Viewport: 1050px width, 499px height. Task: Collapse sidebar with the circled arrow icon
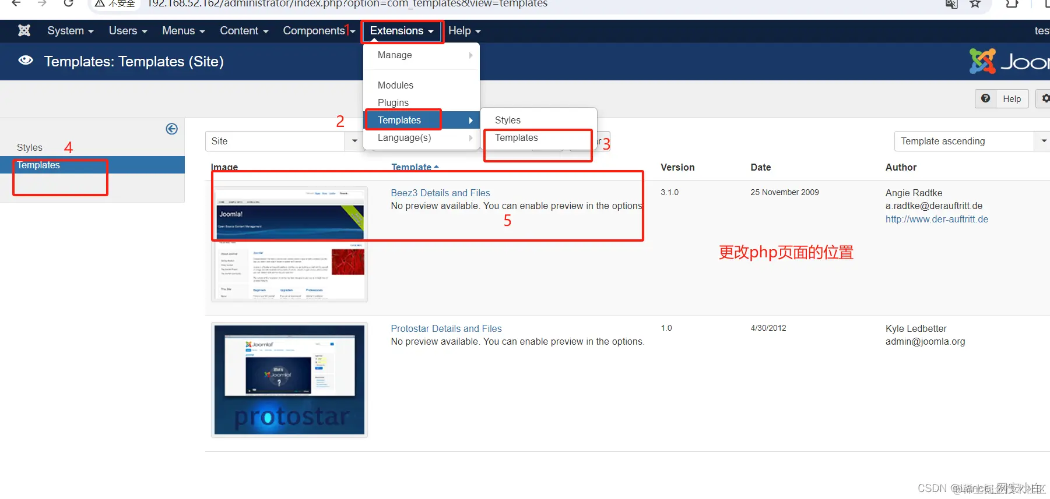pyautogui.click(x=171, y=129)
